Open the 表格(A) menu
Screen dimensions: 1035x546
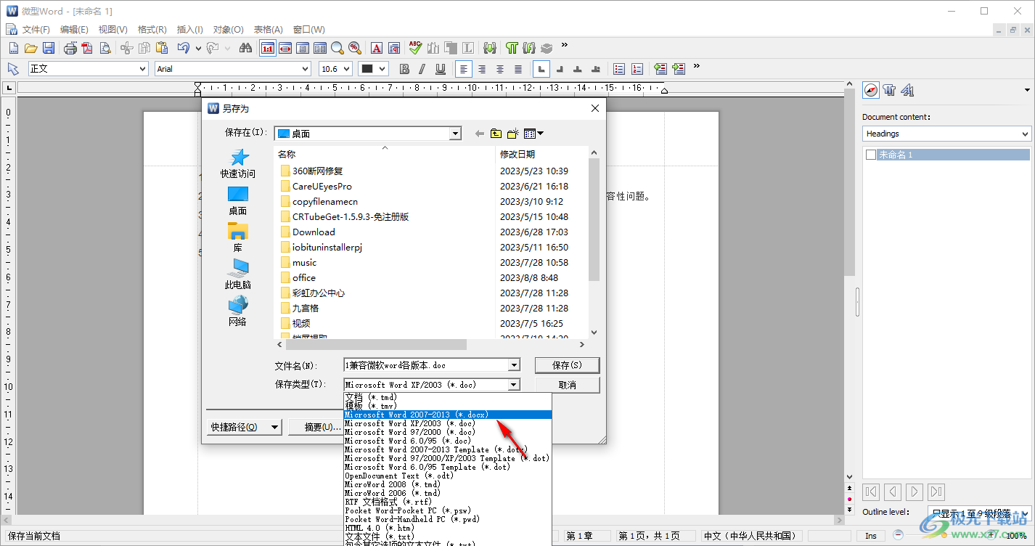[268, 29]
